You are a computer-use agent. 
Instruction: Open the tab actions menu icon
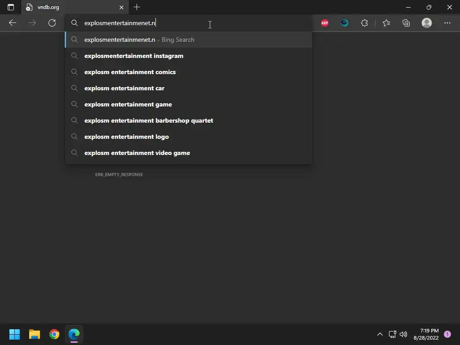pyautogui.click(x=11, y=7)
